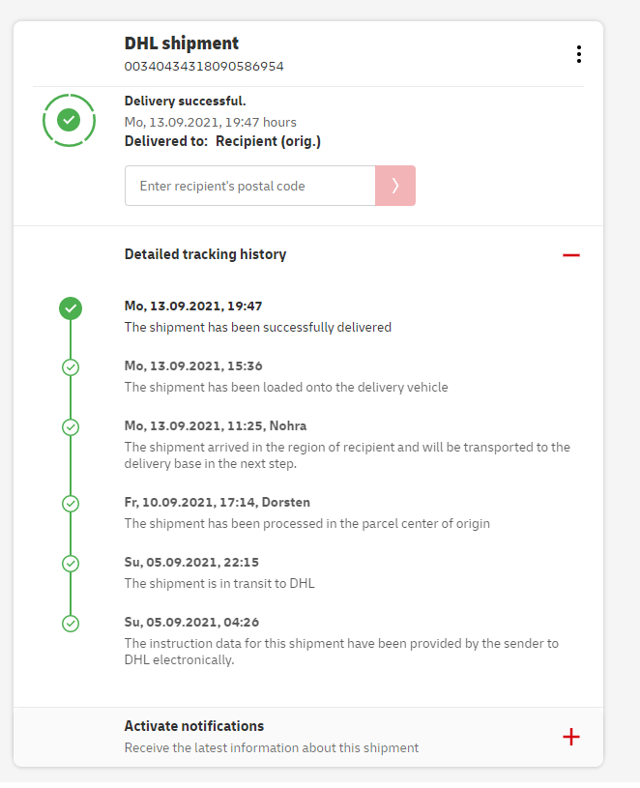Screen dimensions: 640x788
Task: Click the 'Delivery successful.' status text
Action: click(186, 101)
